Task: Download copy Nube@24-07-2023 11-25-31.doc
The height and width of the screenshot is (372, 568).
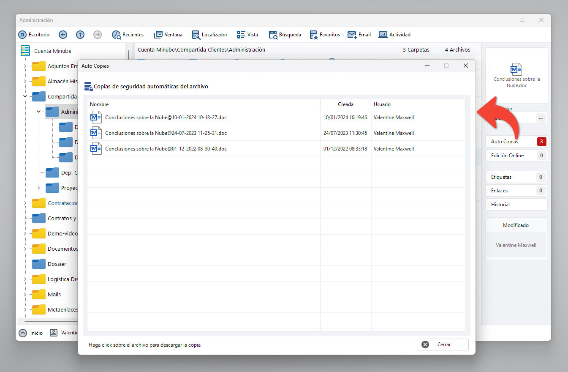Action: 166,133
